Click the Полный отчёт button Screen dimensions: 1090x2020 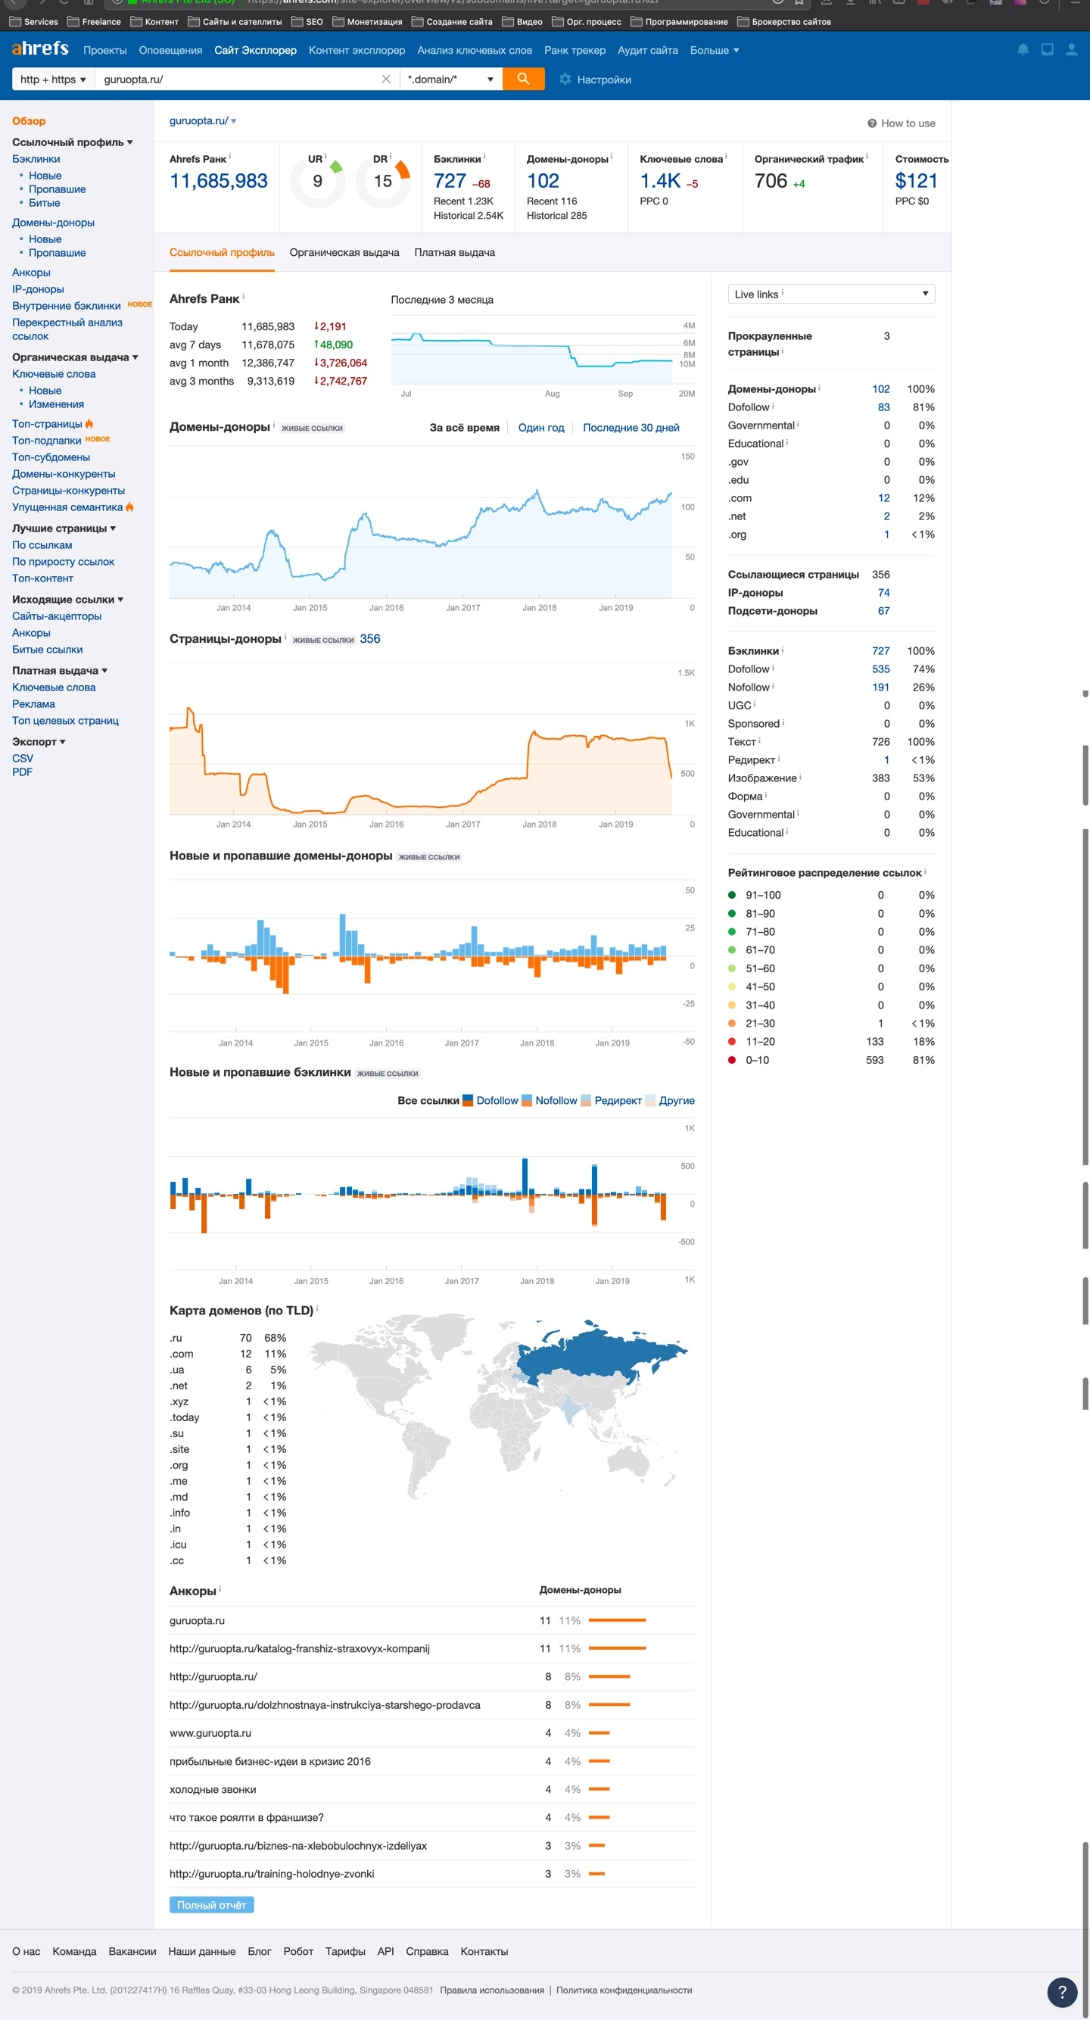pyautogui.click(x=212, y=1905)
